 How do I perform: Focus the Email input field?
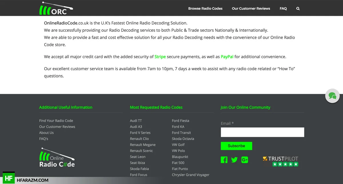pyautogui.click(x=262, y=132)
